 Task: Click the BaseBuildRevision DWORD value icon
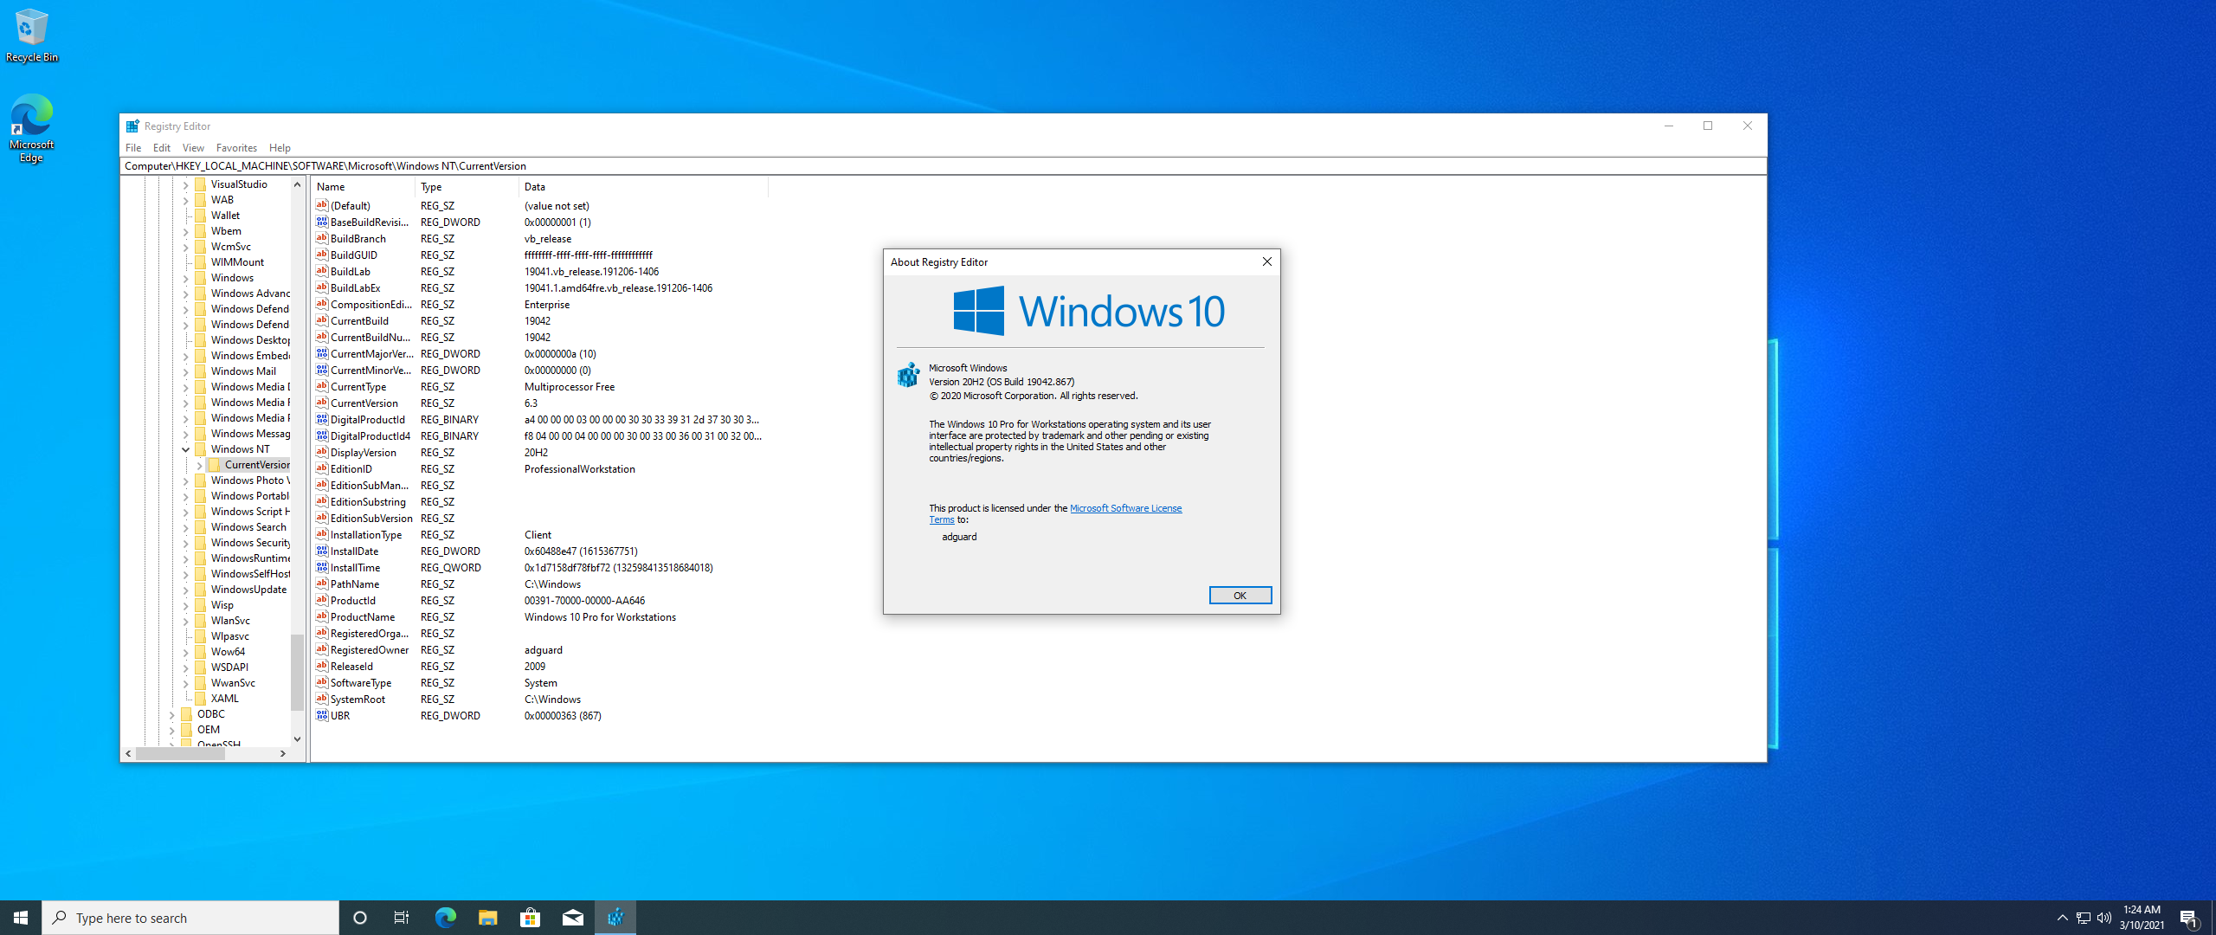[x=322, y=222]
